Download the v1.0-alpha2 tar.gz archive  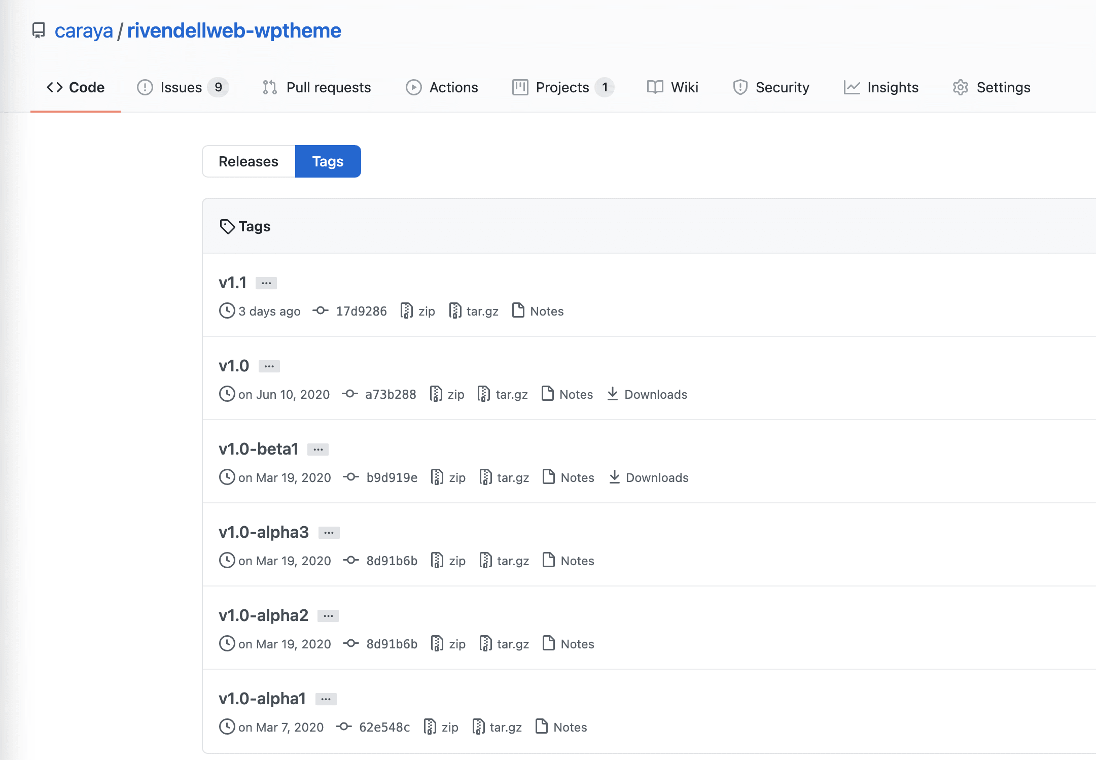[504, 644]
